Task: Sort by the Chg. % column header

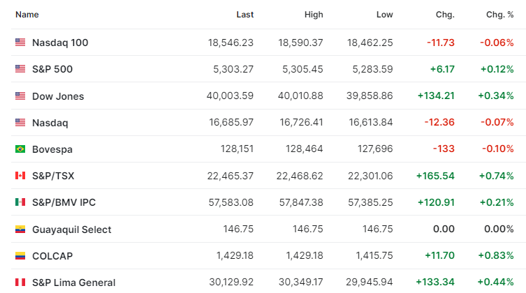Action: pyautogui.click(x=500, y=15)
